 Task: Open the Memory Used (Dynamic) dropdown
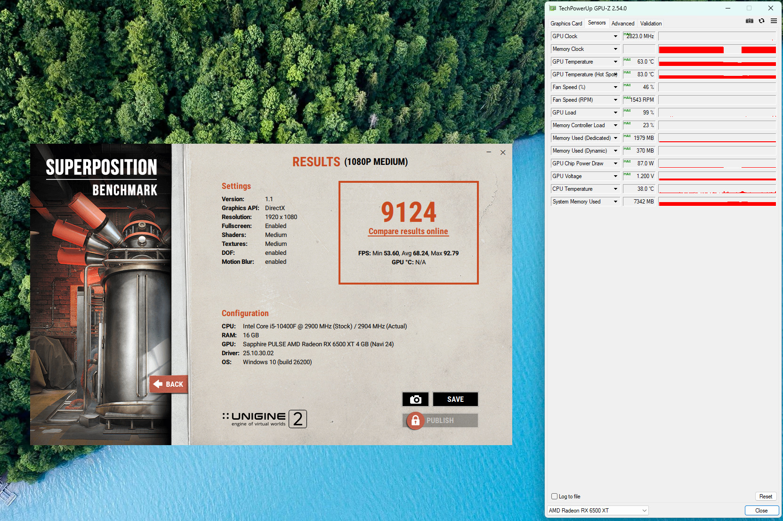pos(615,151)
